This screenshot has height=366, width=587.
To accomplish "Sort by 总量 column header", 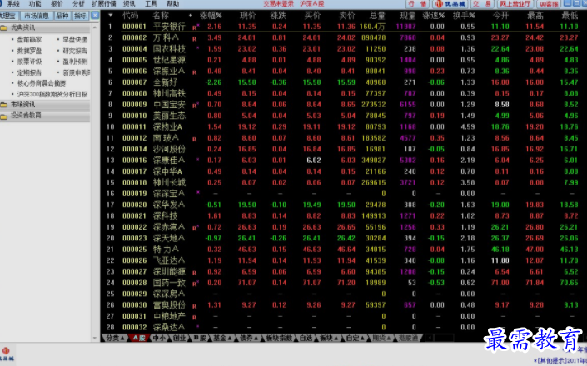I will tap(377, 16).
